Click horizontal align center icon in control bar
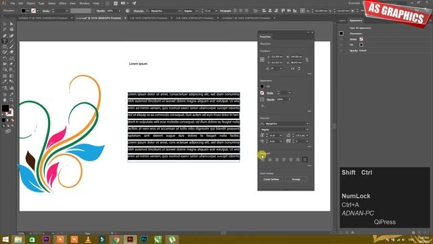This screenshot has width=433, height=244. tap(270, 11)
